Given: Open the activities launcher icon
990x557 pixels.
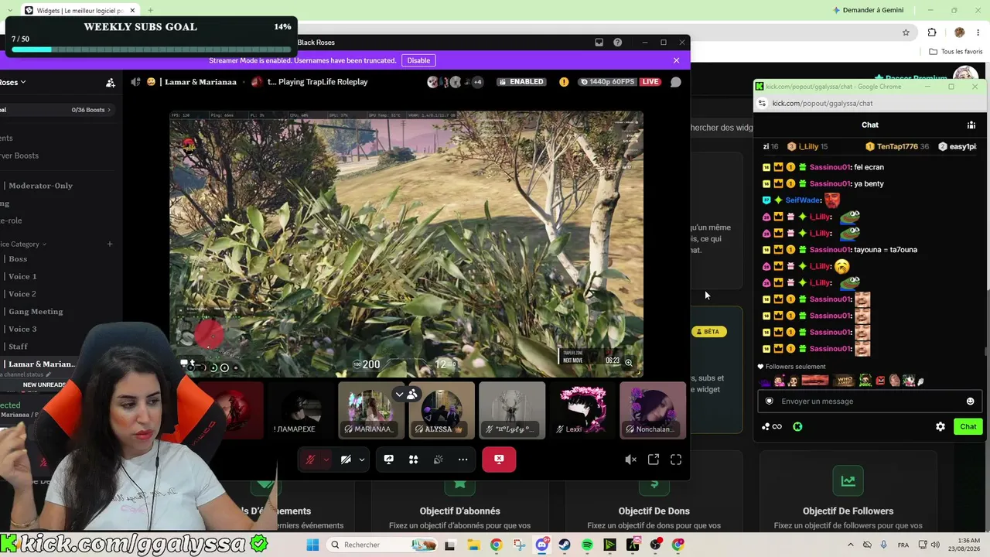Looking at the screenshot, I should coord(413,460).
